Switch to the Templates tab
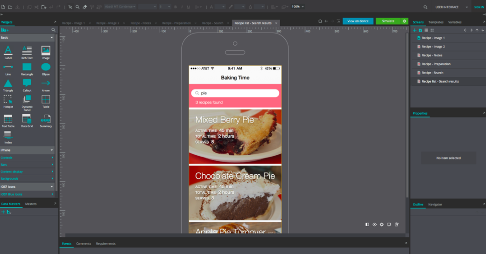This screenshot has width=486, height=254. point(436,22)
